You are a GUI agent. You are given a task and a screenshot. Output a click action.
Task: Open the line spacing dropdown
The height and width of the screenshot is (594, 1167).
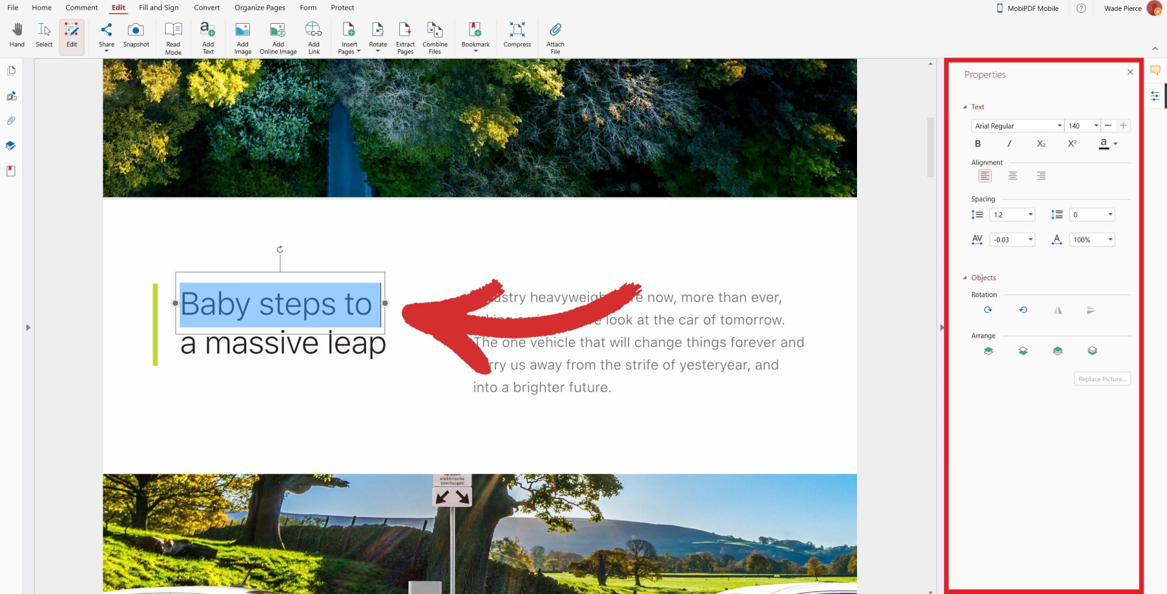[x=1028, y=214]
